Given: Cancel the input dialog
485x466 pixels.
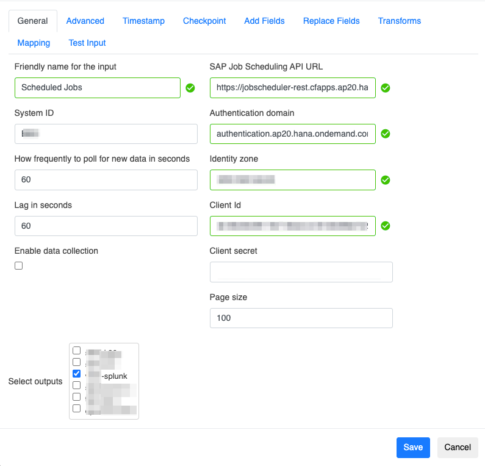Looking at the screenshot, I should [x=457, y=447].
